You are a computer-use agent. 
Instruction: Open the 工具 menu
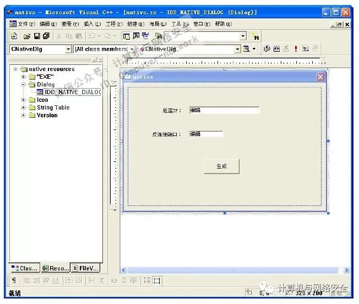[x=180, y=24]
